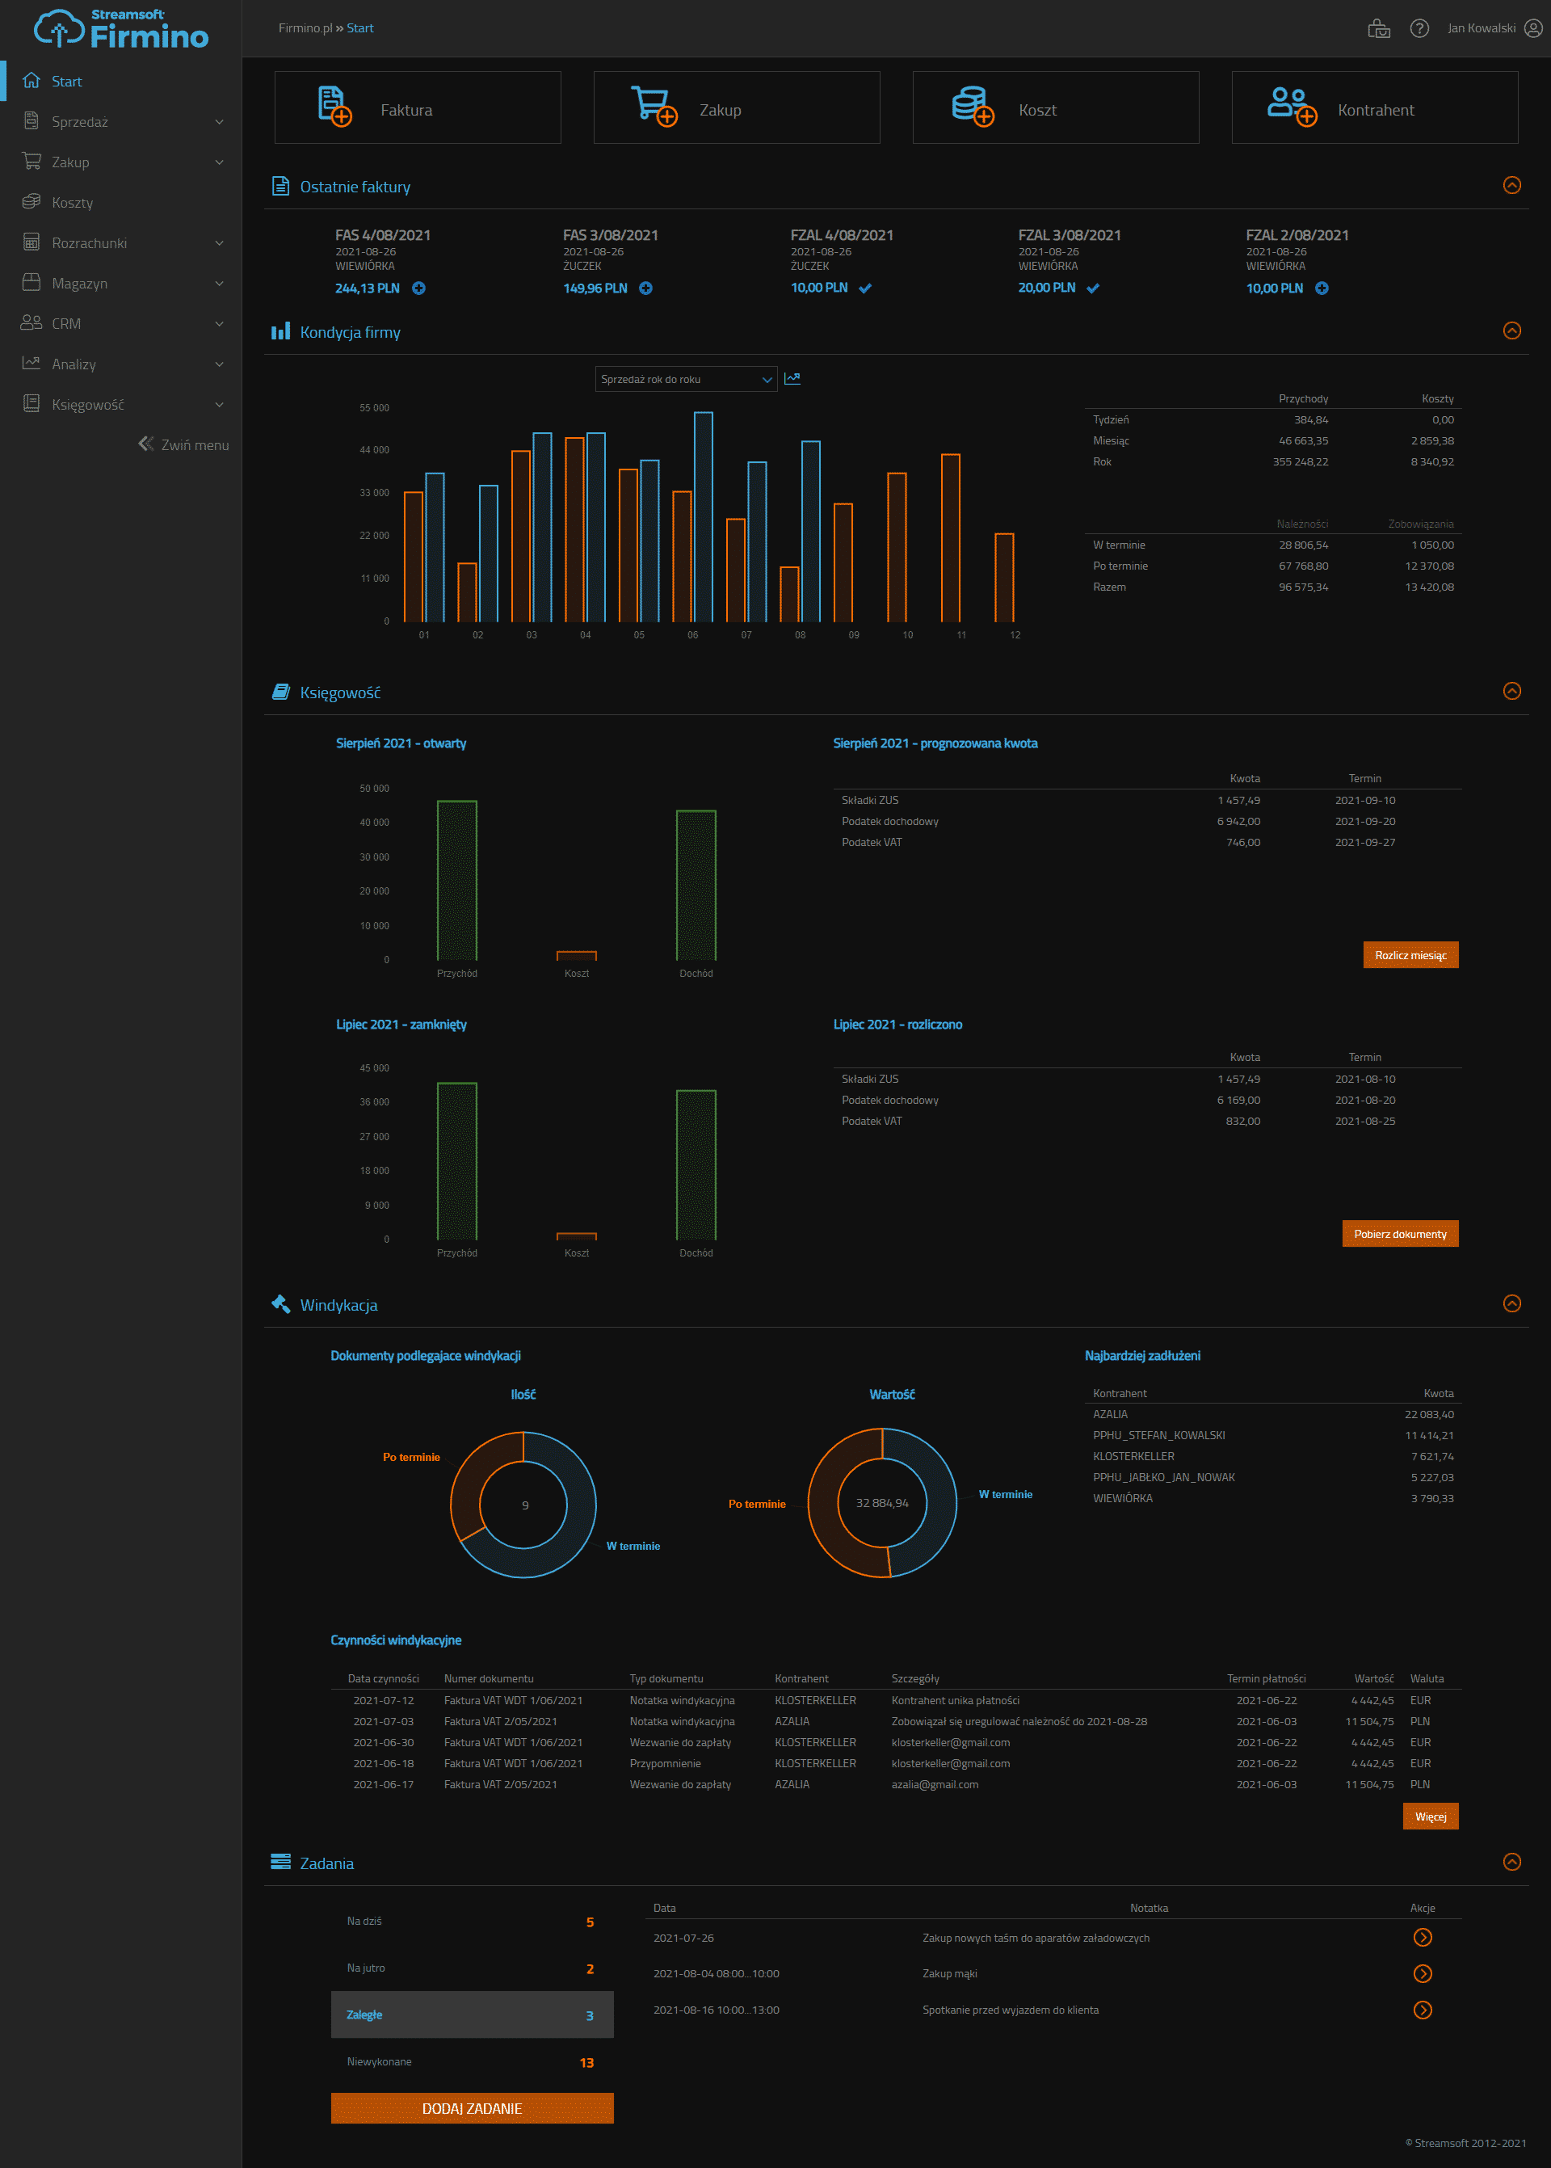Click AZALIA in Najbardziej zadłużeni list
1551x2168 pixels.
coord(1111,1414)
